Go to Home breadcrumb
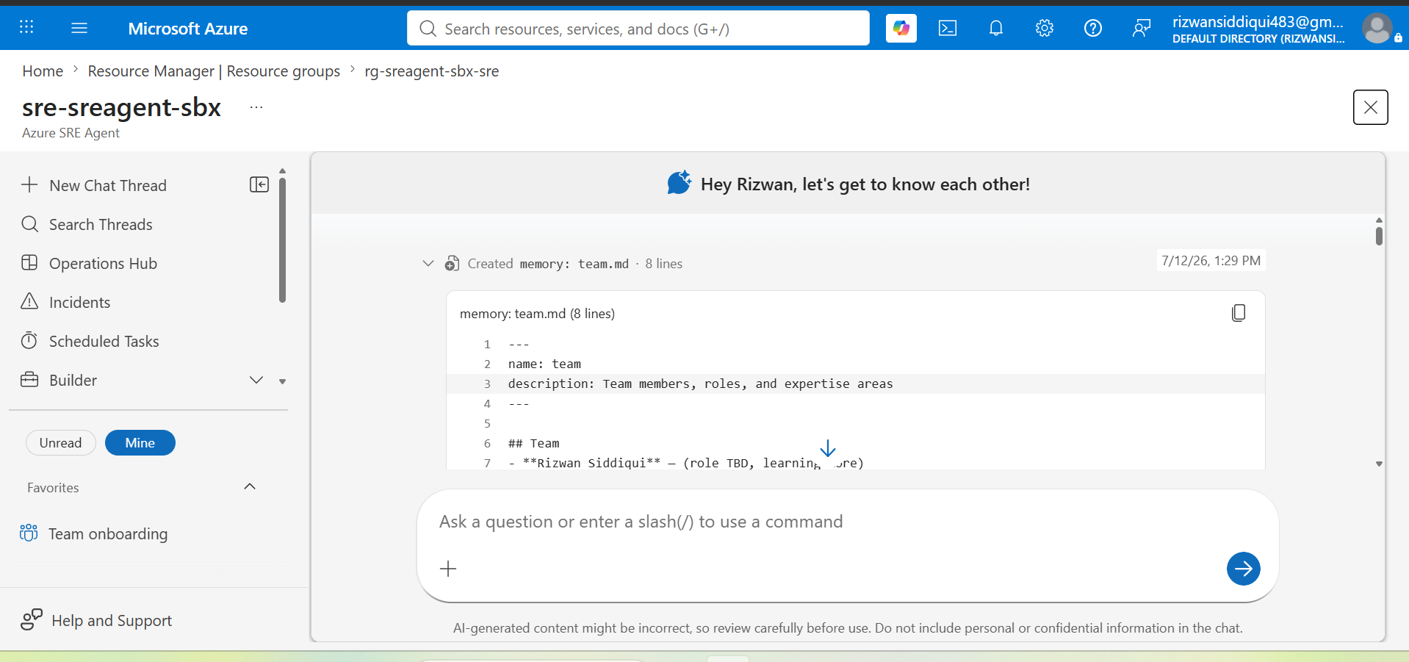Viewport: 1409px width, 662px height. tap(43, 71)
